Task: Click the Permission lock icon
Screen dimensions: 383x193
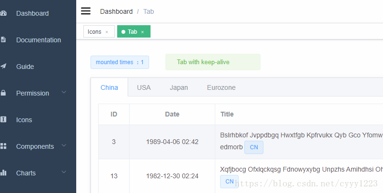Action: point(3,93)
